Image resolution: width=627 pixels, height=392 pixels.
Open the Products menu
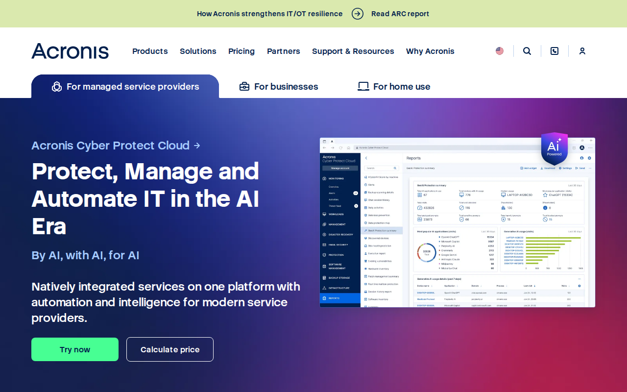(x=150, y=51)
